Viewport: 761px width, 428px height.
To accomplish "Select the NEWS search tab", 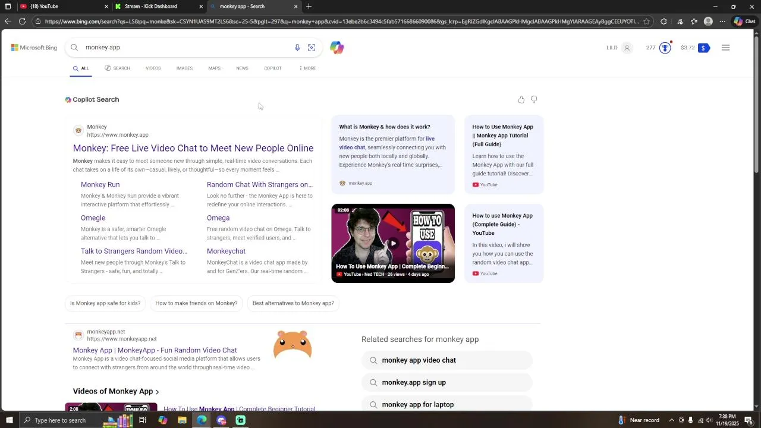I will 242,68.
